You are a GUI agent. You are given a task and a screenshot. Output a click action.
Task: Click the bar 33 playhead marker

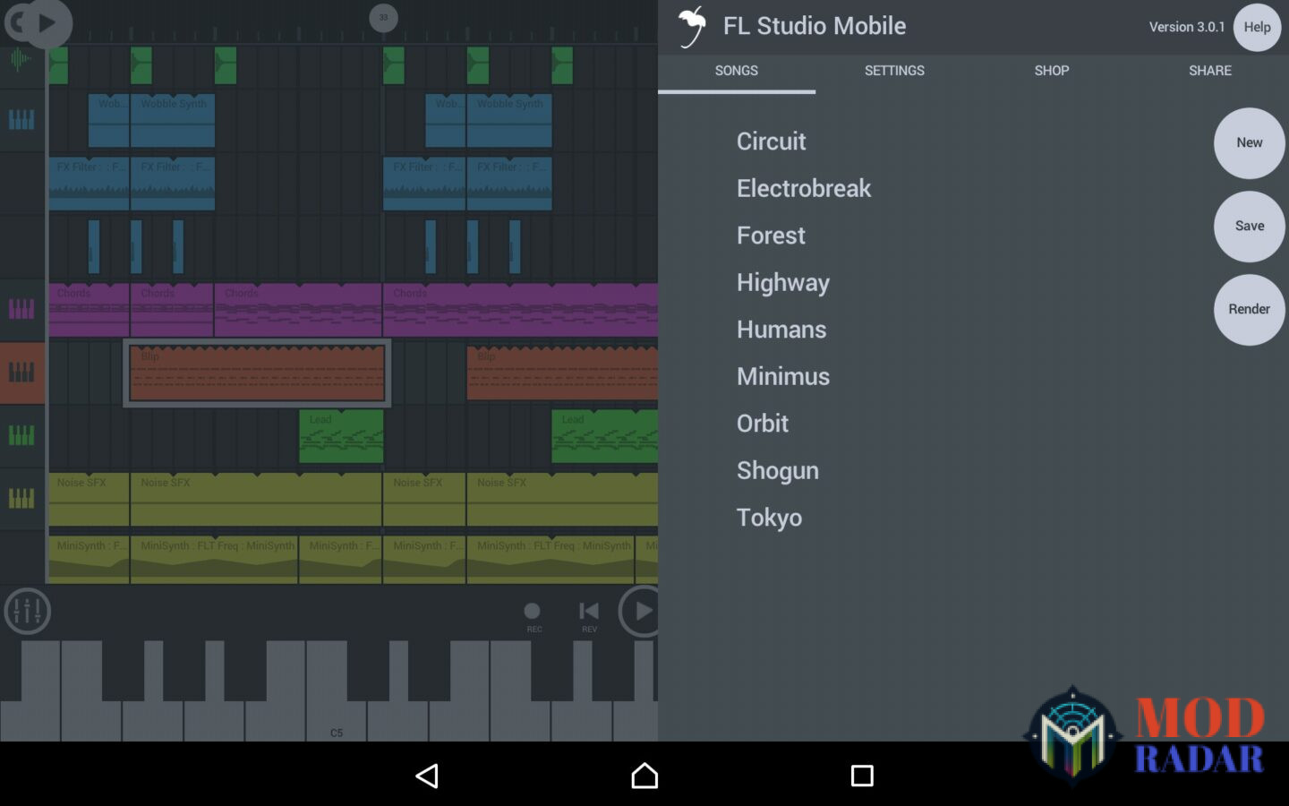(x=383, y=17)
